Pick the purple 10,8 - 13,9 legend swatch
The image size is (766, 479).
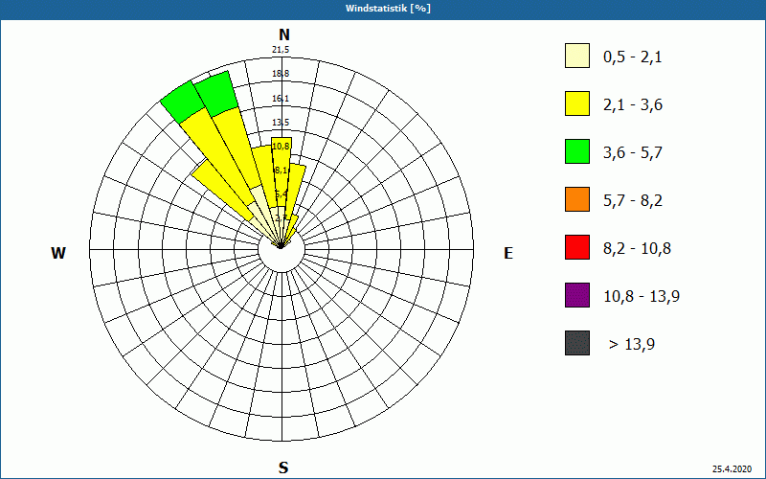[x=577, y=295]
